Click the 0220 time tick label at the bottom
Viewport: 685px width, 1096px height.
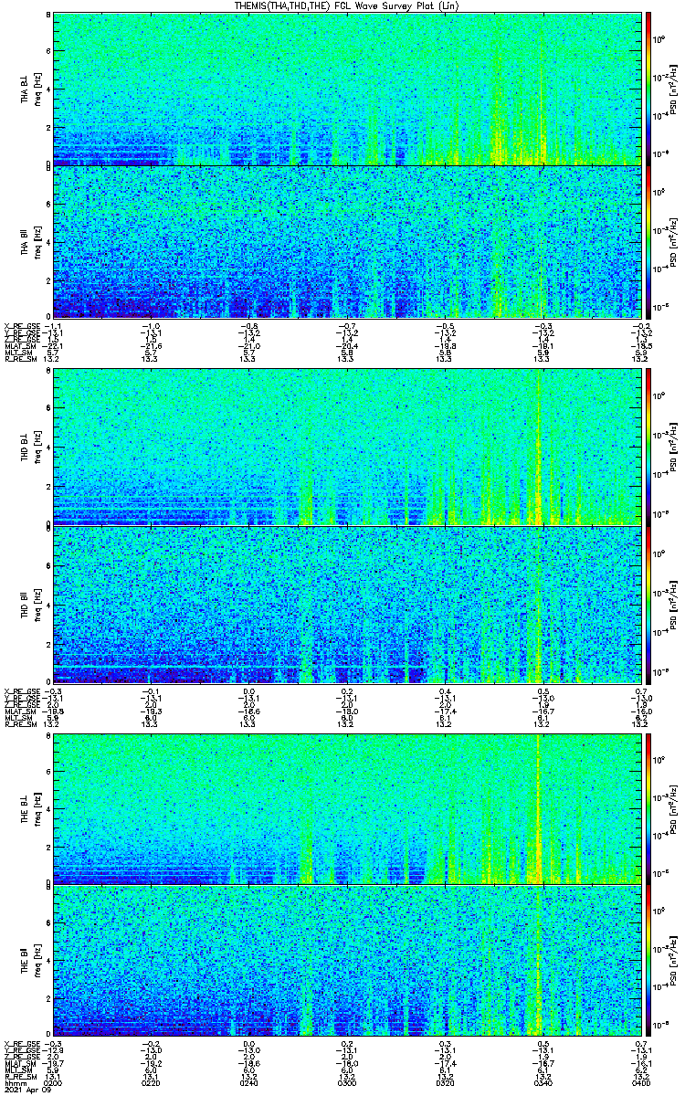pyautogui.click(x=151, y=1083)
